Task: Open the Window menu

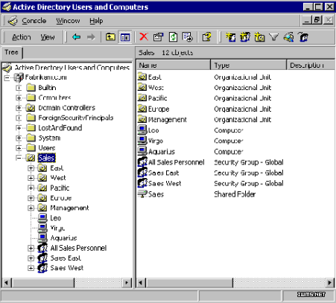Action: [68, 21]
